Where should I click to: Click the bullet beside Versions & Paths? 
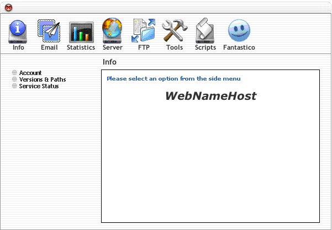coord(14,79)
